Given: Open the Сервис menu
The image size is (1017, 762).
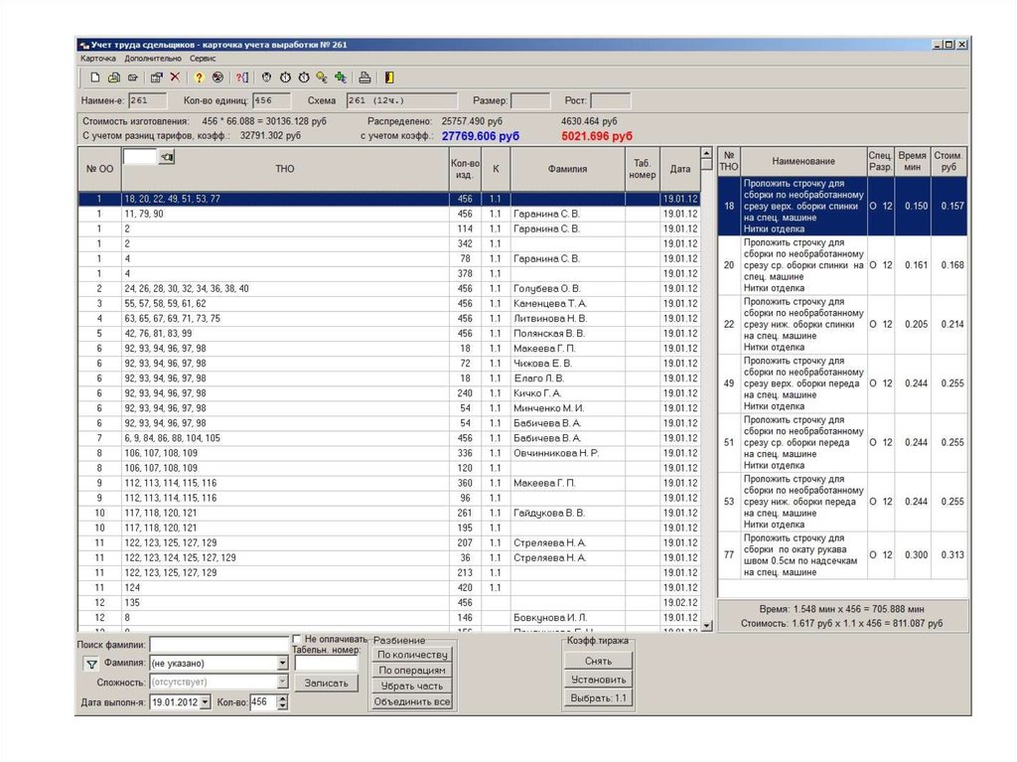Looking at the screenshot, I should click(204, 59).
